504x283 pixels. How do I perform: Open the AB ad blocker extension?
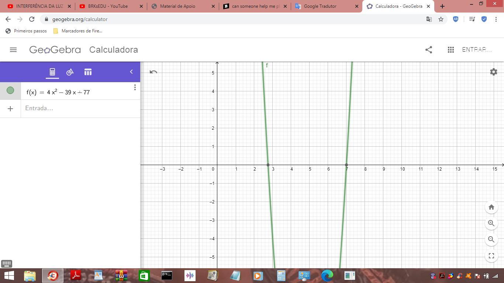[x=456, y=19]
